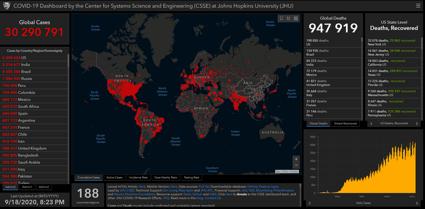This screenshot has height=209, width=425.
Task: Select the Texas US state row
Action: [x=393, y=73]
